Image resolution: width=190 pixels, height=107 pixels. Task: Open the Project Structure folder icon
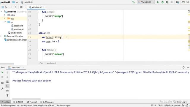(x=178, y=2)
